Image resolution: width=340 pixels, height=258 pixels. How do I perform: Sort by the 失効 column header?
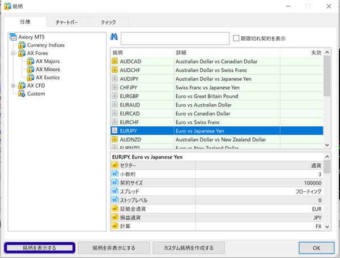301,53
